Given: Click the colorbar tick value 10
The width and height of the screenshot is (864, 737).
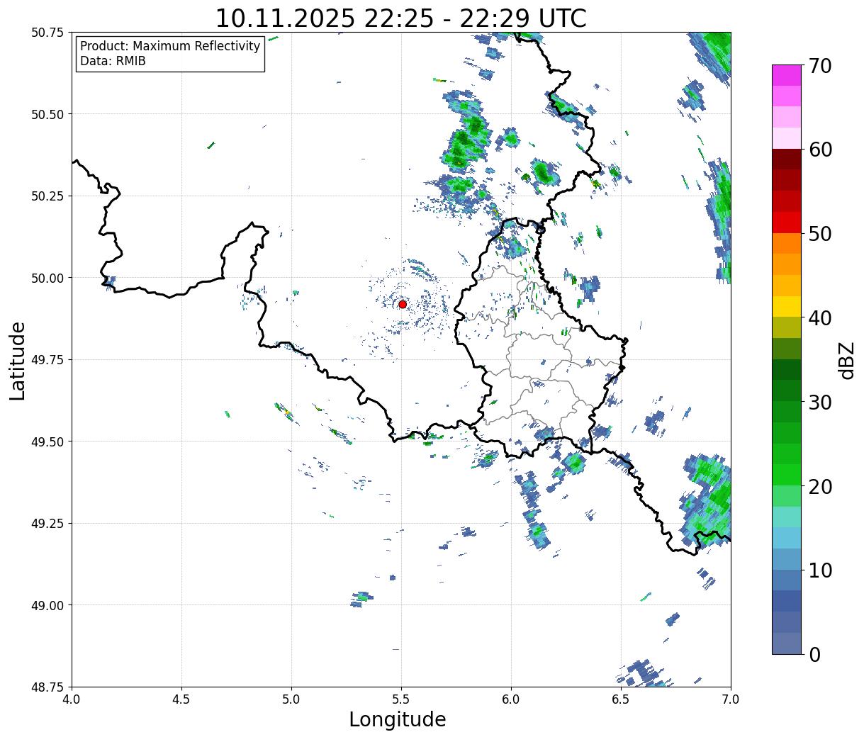Looking at the screenshot, I should [x=820, y=570].
